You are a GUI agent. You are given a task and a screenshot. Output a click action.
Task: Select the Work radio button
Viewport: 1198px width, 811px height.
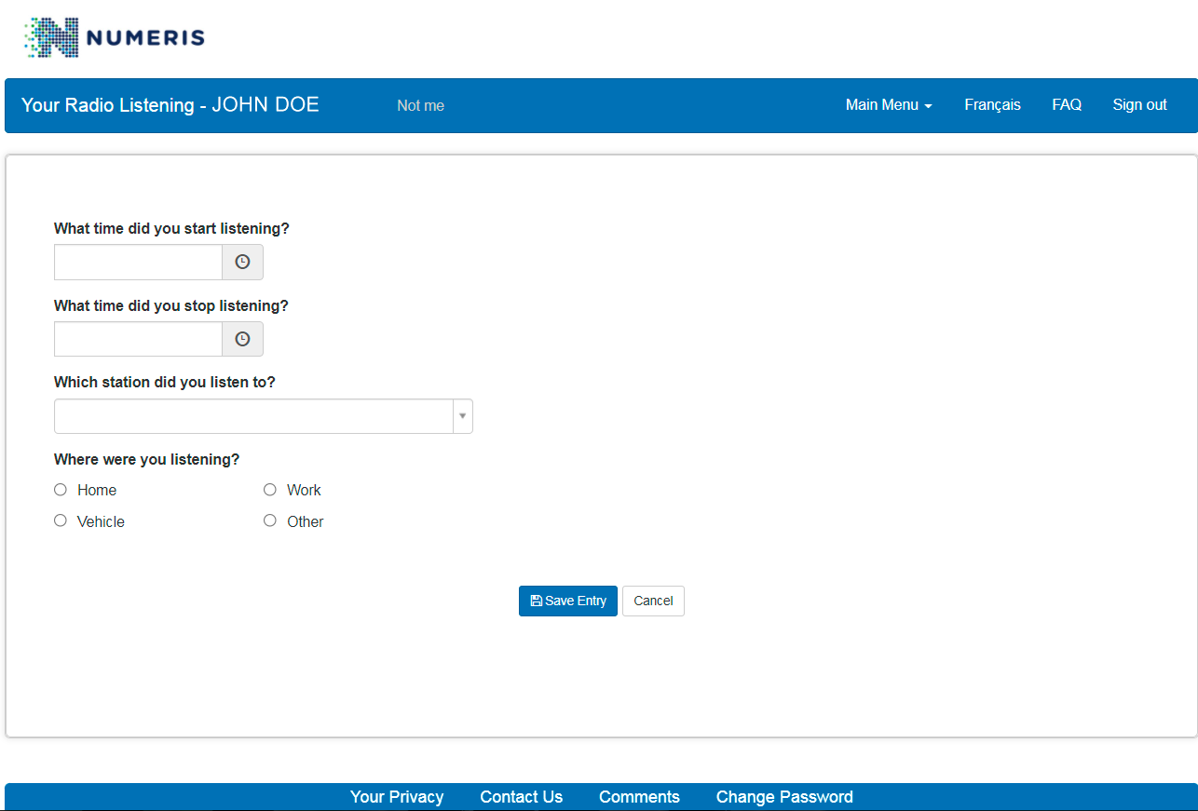[270, 490]
